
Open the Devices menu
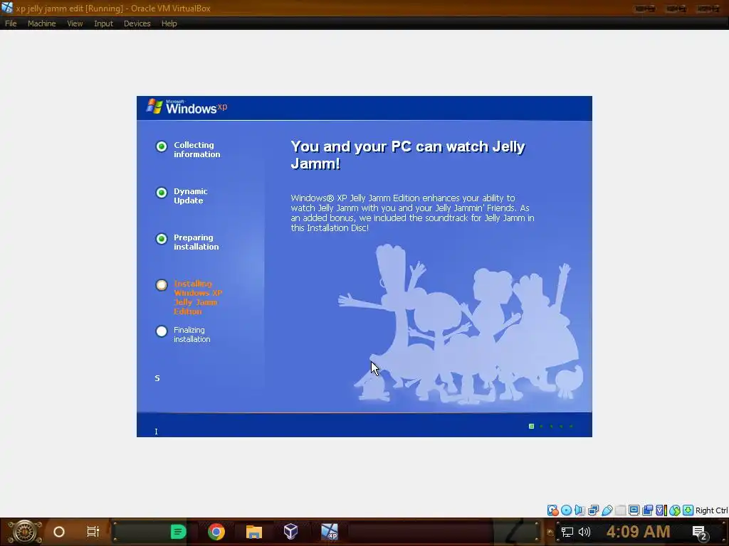tap(137, 23)
